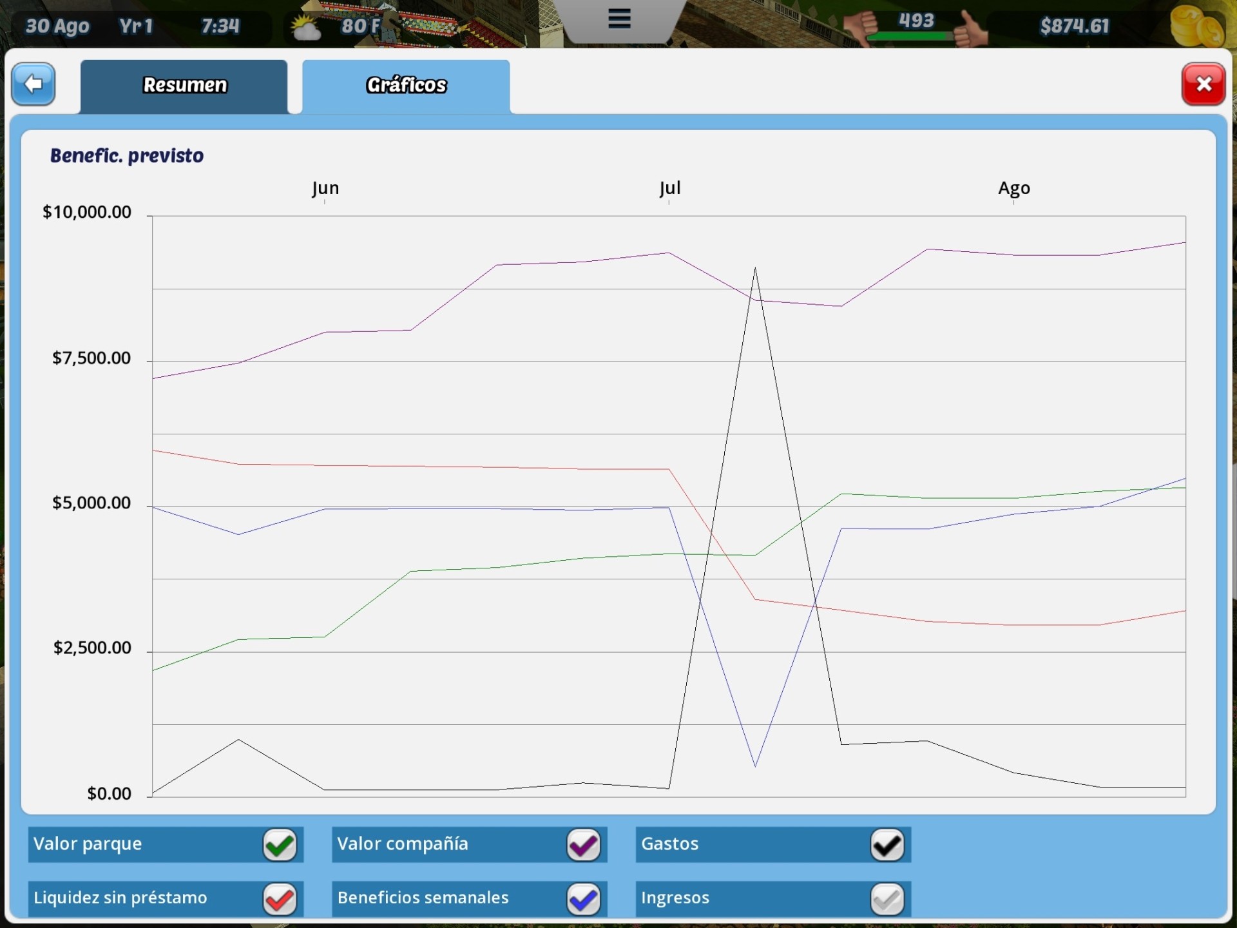The image size is (1237, 928).
Task: Open the hamburger menu at top
Action: (619, 19)
